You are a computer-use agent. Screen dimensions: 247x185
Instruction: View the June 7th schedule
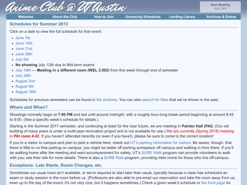(x=23, y=38)
